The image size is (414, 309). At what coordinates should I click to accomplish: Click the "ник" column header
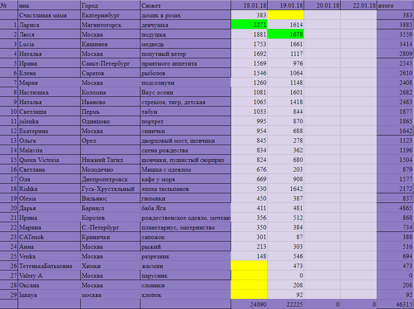[x=48, y=5]
